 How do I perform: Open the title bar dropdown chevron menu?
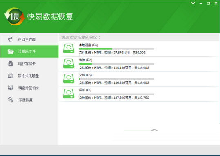[193, 3]
